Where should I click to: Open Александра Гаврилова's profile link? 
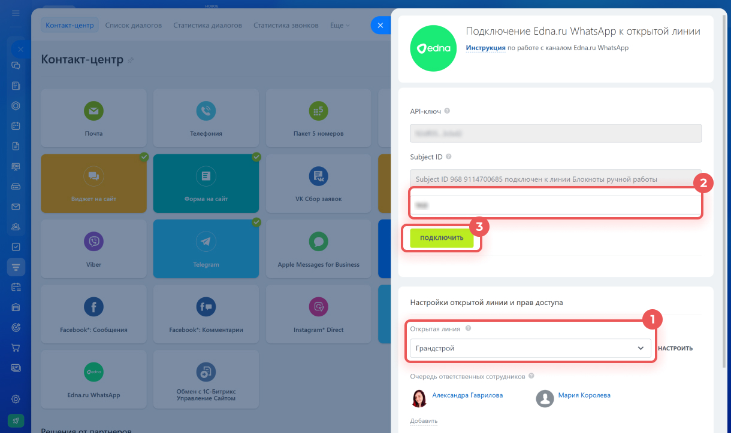(x=467, y=395)
